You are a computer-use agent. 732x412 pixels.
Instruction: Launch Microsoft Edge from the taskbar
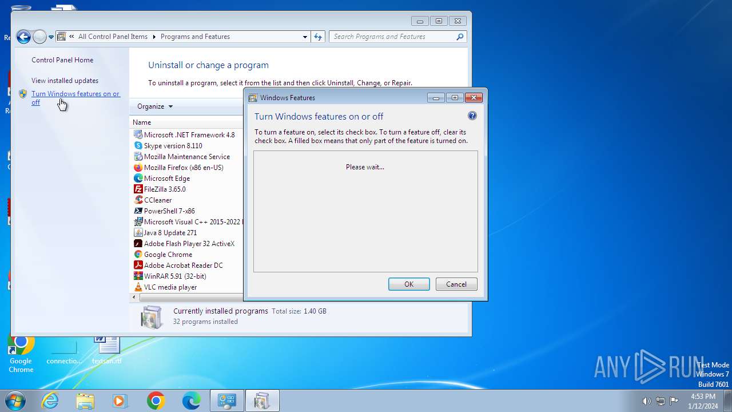191,401
